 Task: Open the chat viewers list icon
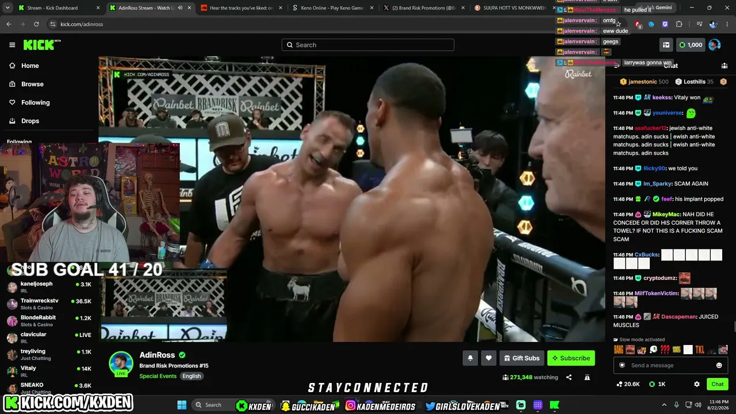724,66
